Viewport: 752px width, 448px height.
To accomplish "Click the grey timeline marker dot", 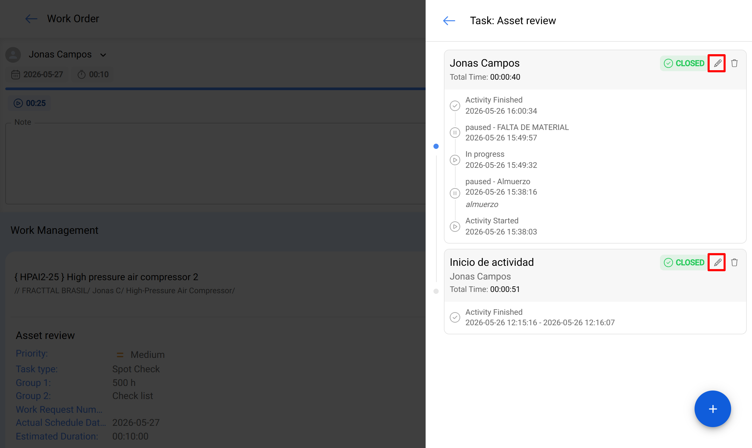I will [436, 291].
